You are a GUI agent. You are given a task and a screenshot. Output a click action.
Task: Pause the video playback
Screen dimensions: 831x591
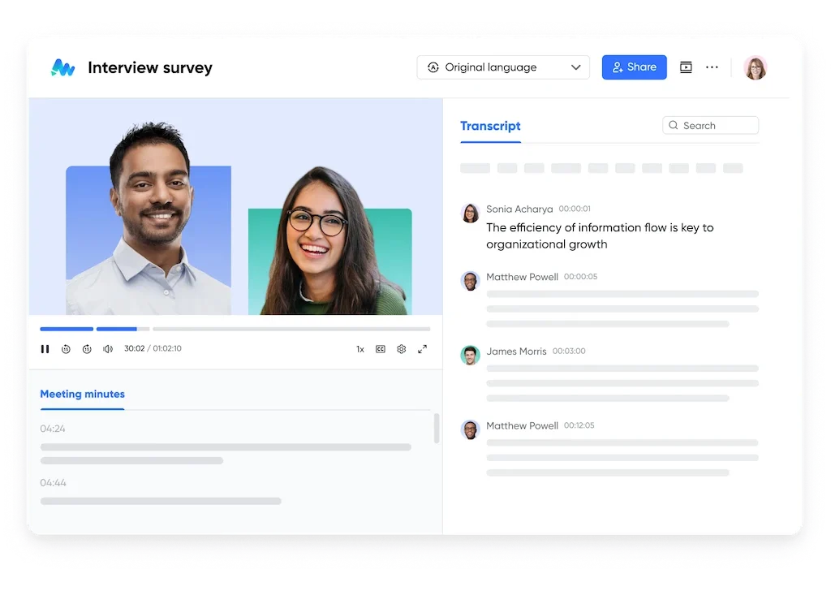click(45, 349)
